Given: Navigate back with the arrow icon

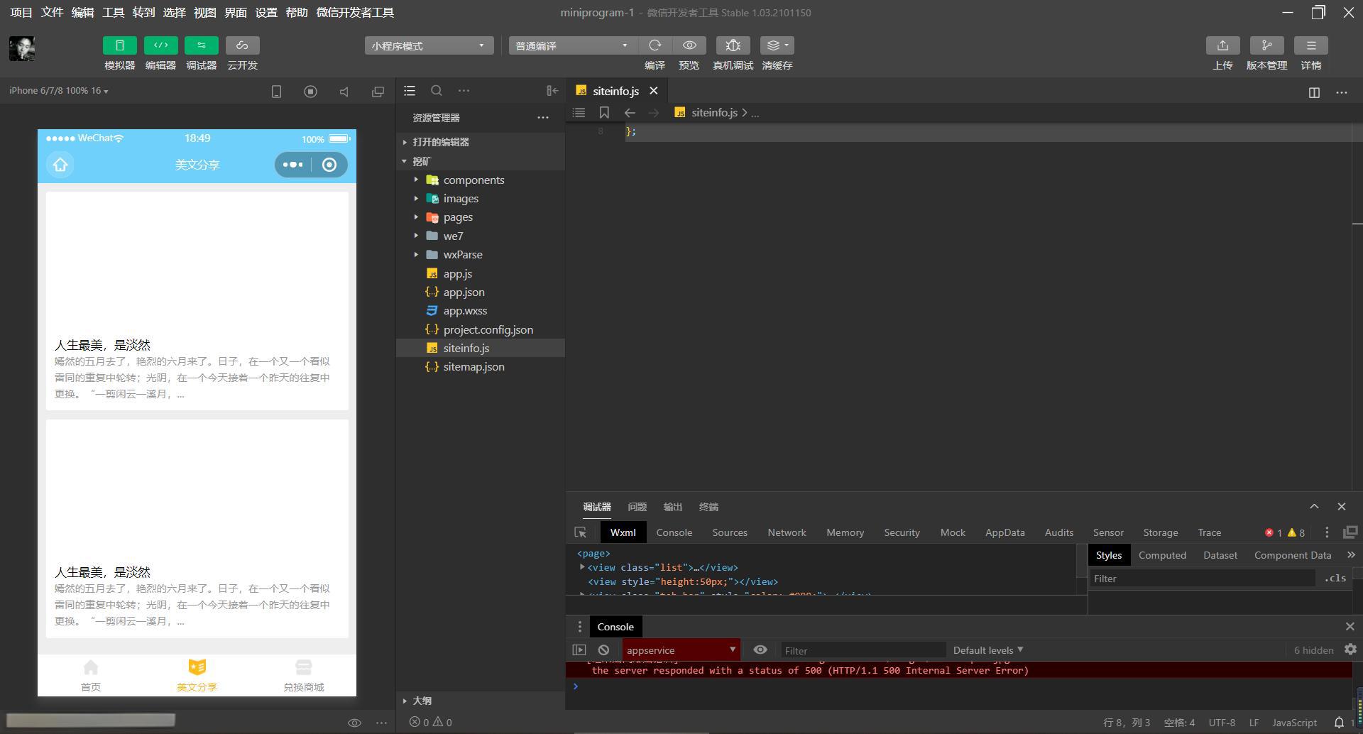Looking at the screenshot, I should [630, 113].
